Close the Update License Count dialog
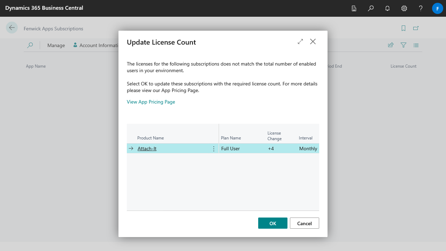The width and height of the screenshot is (446, 251). [313, 41]
